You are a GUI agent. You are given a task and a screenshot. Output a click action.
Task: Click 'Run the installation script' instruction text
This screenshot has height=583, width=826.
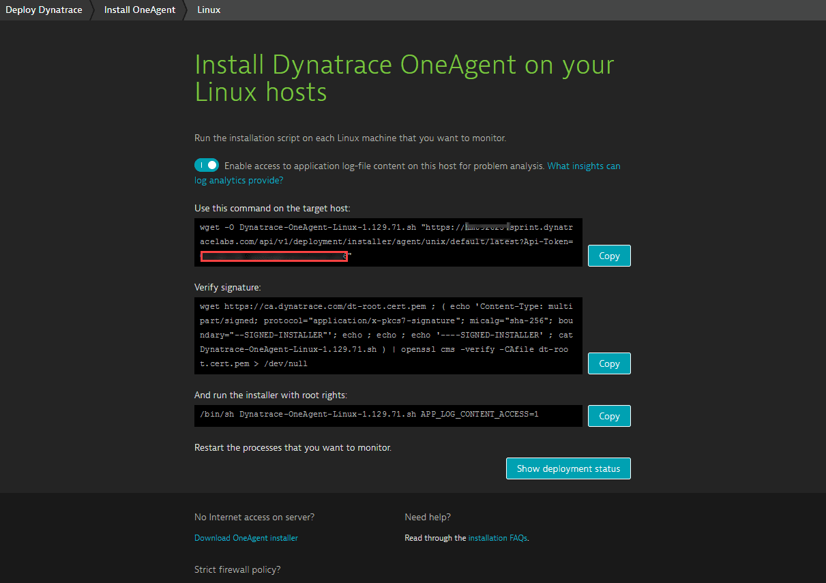coord(351,138)
